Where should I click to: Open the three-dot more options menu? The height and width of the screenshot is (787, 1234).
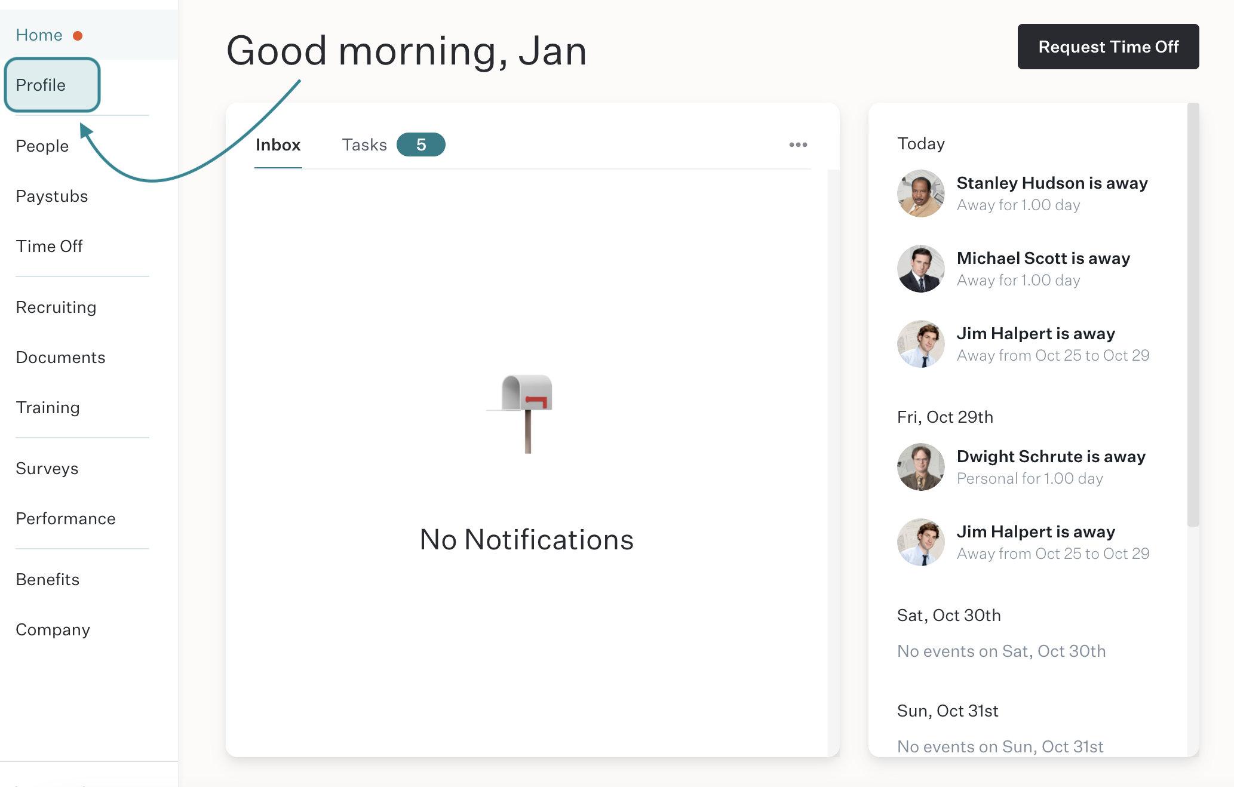[798, 145]
